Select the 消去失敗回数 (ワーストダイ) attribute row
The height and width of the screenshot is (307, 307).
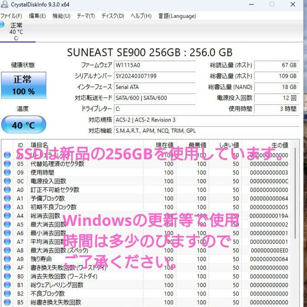coord(146,276)
